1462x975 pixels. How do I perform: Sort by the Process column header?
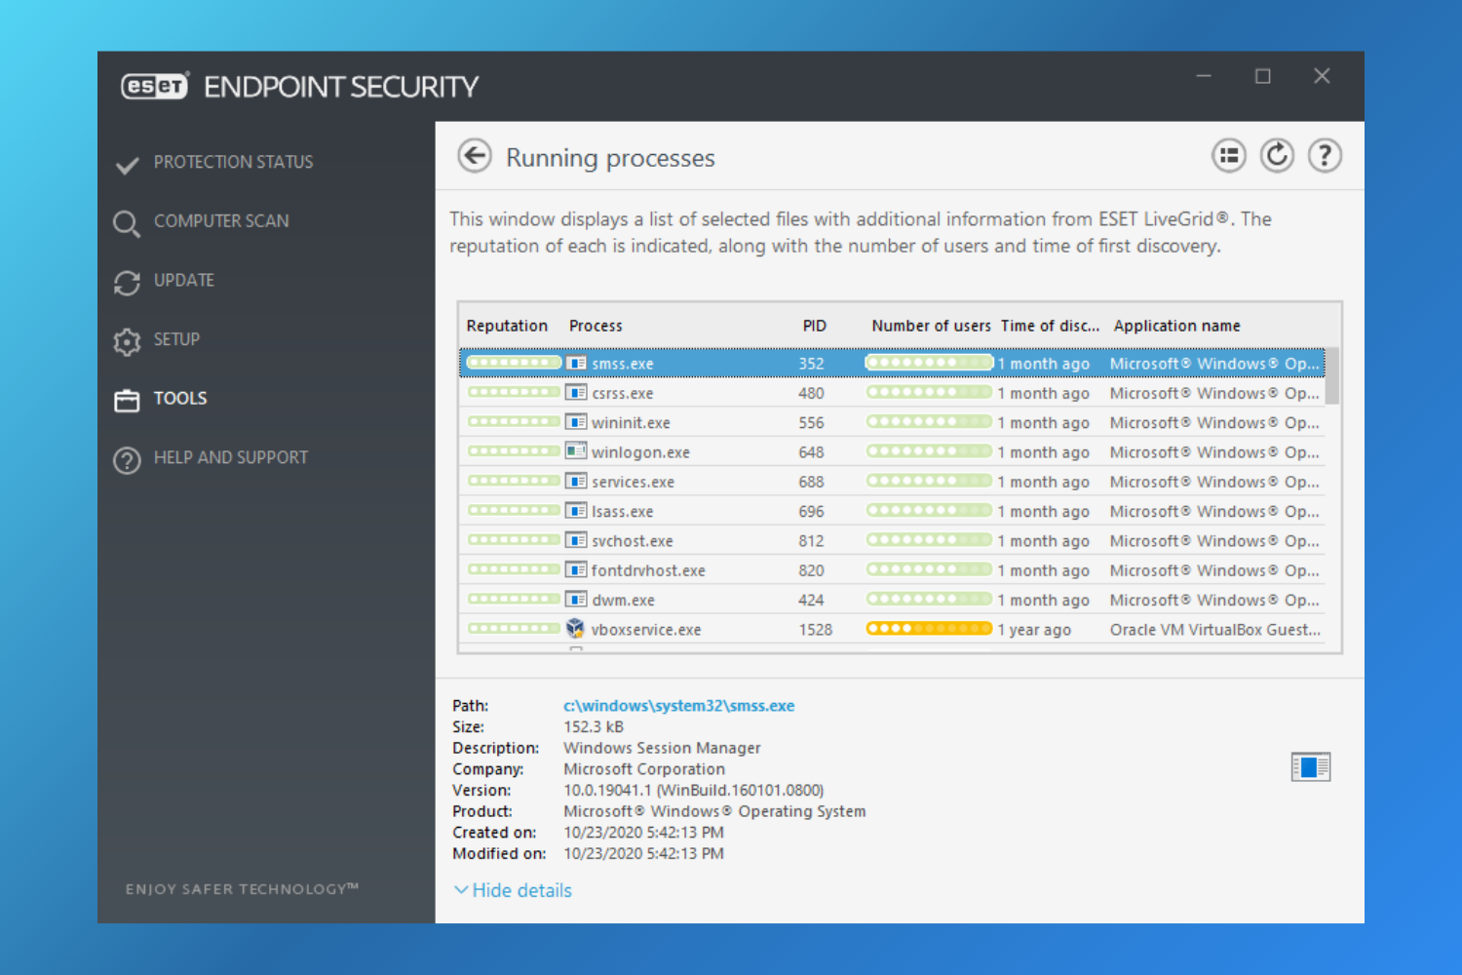[596, 326]
